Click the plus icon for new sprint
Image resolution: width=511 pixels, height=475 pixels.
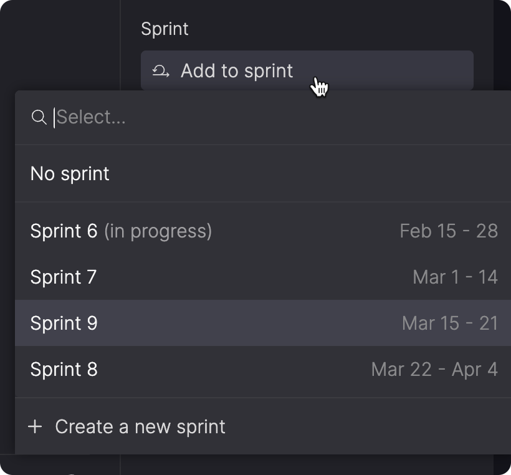pos(36,427)
